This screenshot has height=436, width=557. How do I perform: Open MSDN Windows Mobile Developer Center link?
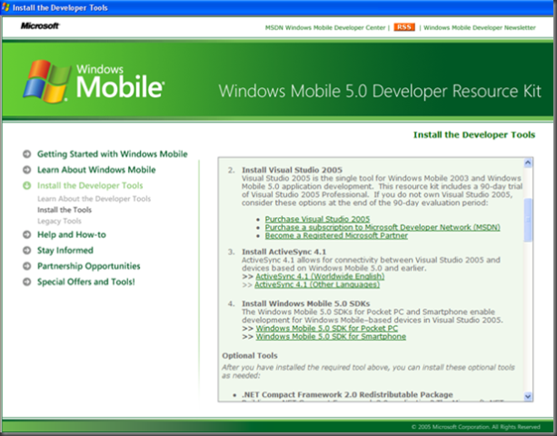(x=325, y=27)
